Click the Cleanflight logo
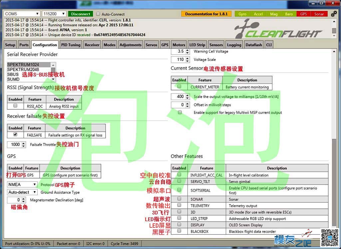 [x=278, y=29]
